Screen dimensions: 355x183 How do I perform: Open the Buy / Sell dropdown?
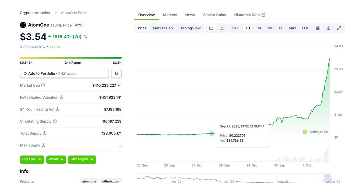[32, 159]
